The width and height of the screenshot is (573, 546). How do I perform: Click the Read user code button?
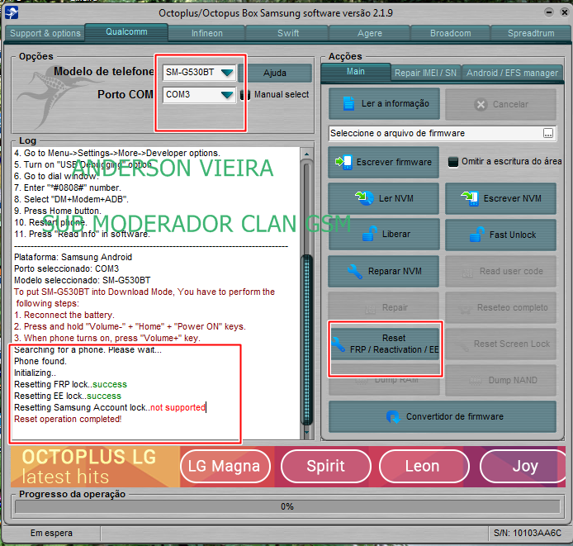point(500,271)
